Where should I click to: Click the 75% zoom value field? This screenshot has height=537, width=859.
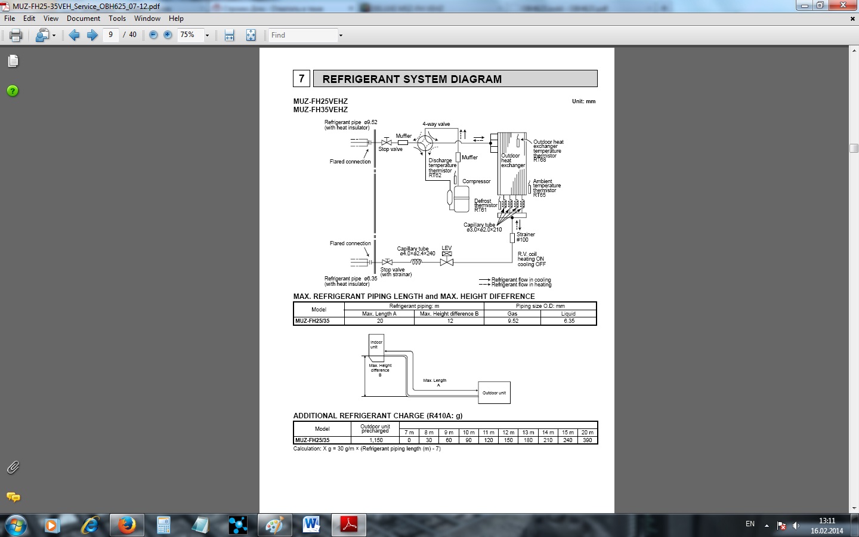pos(190,35)
